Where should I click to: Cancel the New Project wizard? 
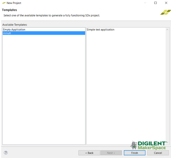(158, 153)
